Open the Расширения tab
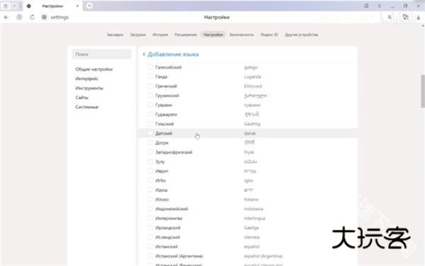Screen dimensions: 425x266 coord(186,35)
